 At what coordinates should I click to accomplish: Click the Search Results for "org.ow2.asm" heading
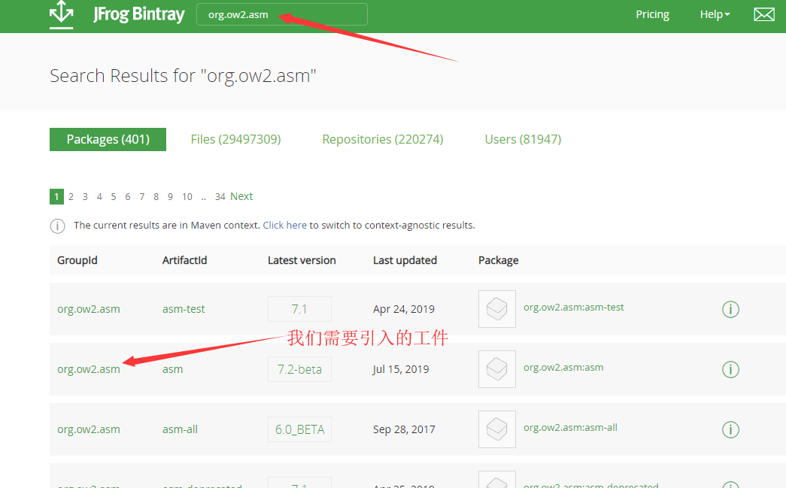point(183,76)
